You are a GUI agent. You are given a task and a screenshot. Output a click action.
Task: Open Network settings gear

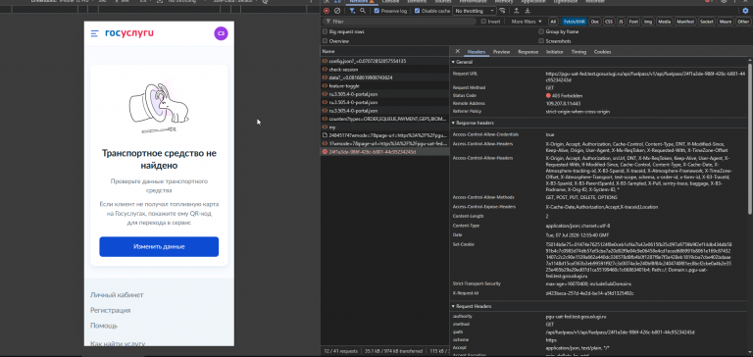[745, 11]
